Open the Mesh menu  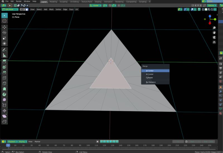[x=51, y=9]
